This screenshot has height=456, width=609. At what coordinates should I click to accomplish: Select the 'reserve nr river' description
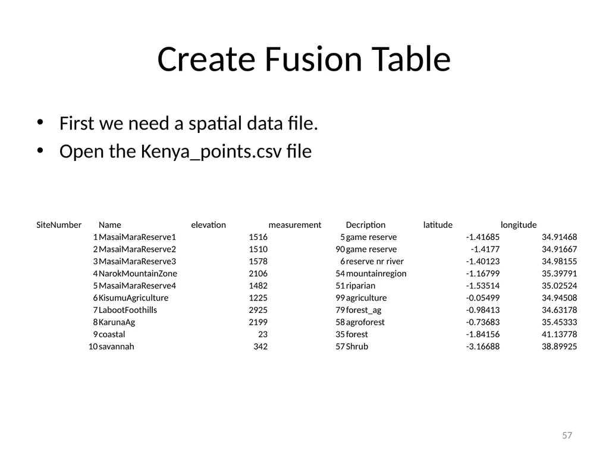[x=375, y=261]
